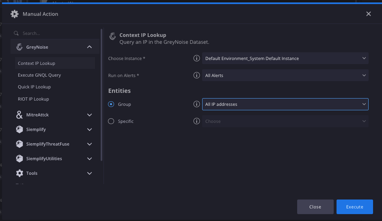
Task: Expand the SiemplifyUtilities section
Action: click(x=89, y=159)
